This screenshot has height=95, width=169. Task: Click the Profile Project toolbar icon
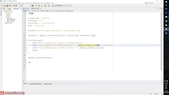pos(49,6)
